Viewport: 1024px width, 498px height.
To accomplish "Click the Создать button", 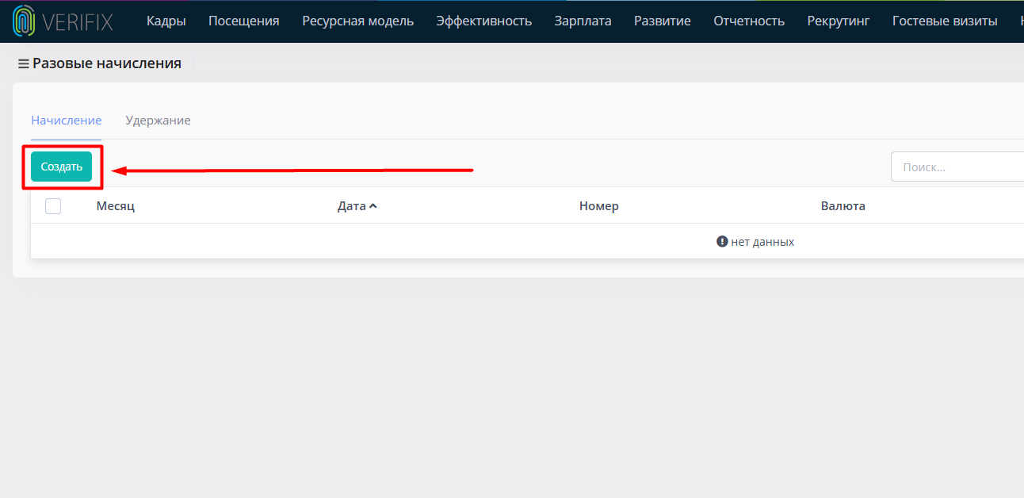I will 62,167.
